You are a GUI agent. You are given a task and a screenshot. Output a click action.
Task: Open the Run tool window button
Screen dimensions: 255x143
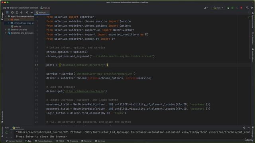coord(28,141)
